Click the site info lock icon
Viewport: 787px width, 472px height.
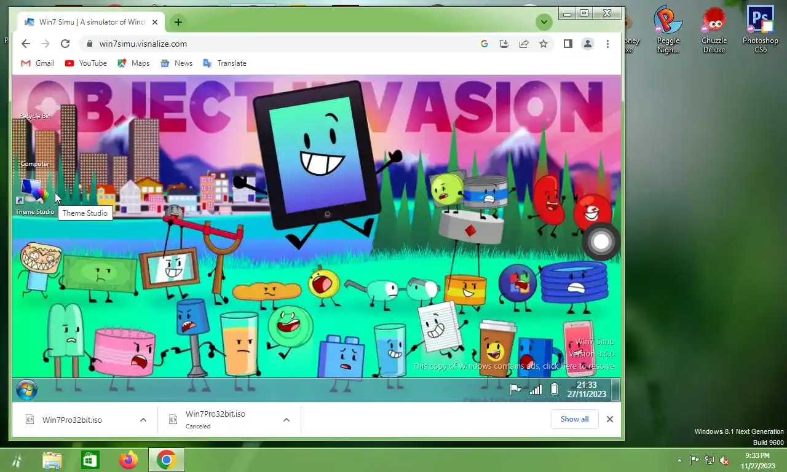pyautogui.click(x=90, y=44)
